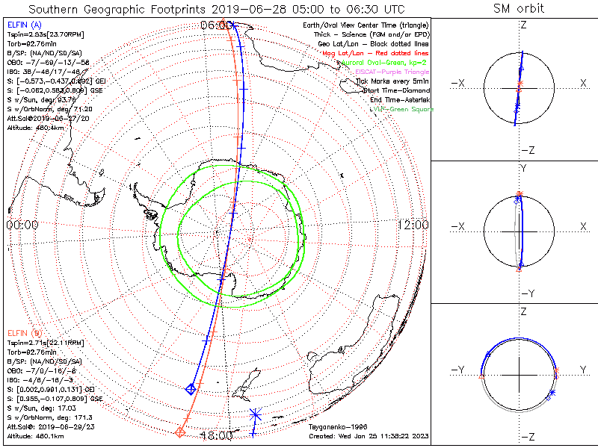Click the blue asterisk in the Y-Z orbit panel
598x448 pixels.
pyautogui.click(x=552, y=392)
